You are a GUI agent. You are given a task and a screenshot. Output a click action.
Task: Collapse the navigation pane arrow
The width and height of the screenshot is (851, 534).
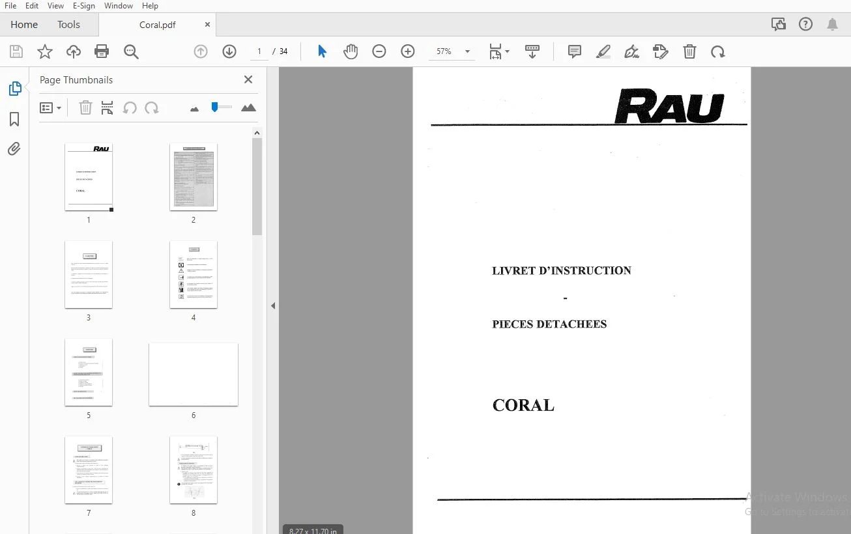tap(273, 305)
